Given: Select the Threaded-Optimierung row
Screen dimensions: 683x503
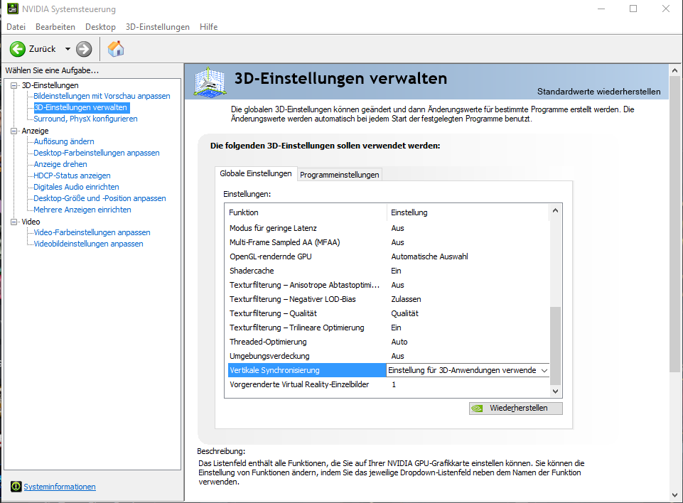Looking at the screenshot, I should (x=388, y=342).
